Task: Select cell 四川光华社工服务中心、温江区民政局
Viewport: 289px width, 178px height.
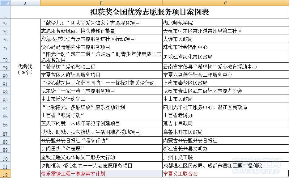Action: tap(226, 107)
